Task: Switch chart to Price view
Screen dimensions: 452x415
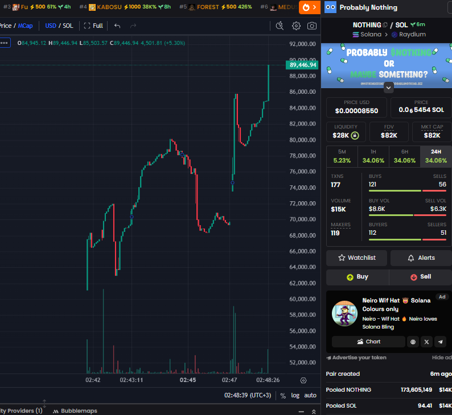Action: click(x=6, y=26)
